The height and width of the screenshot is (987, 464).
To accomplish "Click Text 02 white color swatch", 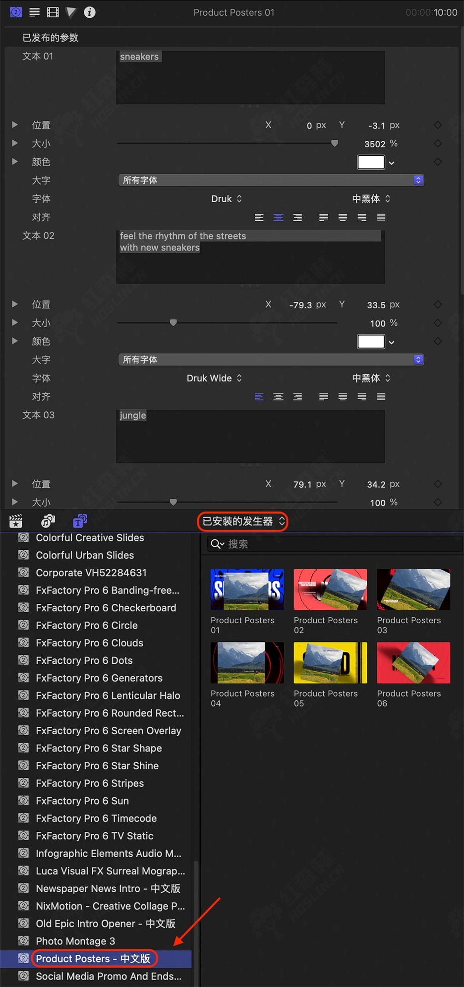I will point(371,342).
